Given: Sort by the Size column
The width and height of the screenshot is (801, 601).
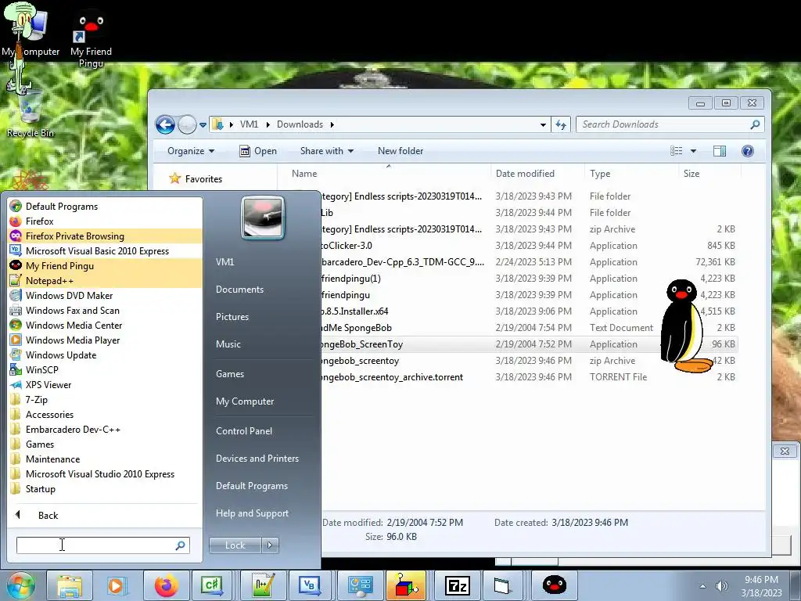Looking at the screenshot, I should pos(691,174).
